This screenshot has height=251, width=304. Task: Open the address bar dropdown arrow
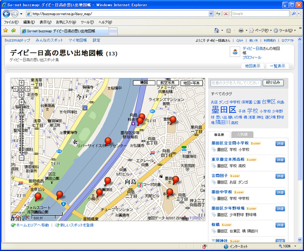pos(211,14)
